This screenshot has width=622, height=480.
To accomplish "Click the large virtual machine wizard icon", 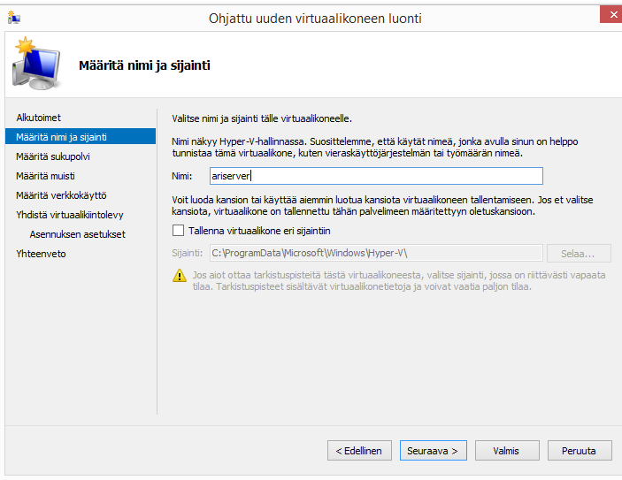I will tap(37, 64).
